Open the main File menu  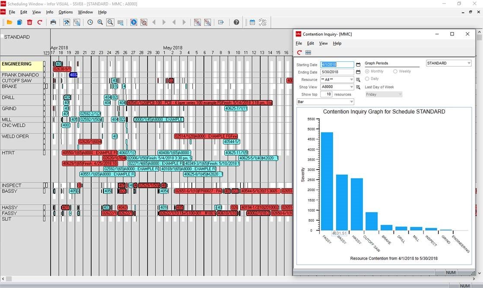coord(12,12)
